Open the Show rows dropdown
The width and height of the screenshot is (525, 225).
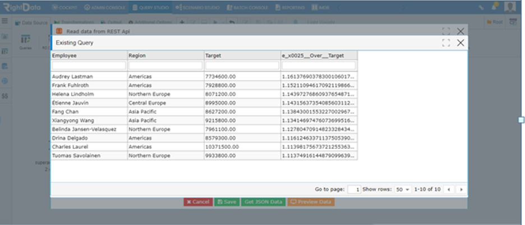point(403,190)
